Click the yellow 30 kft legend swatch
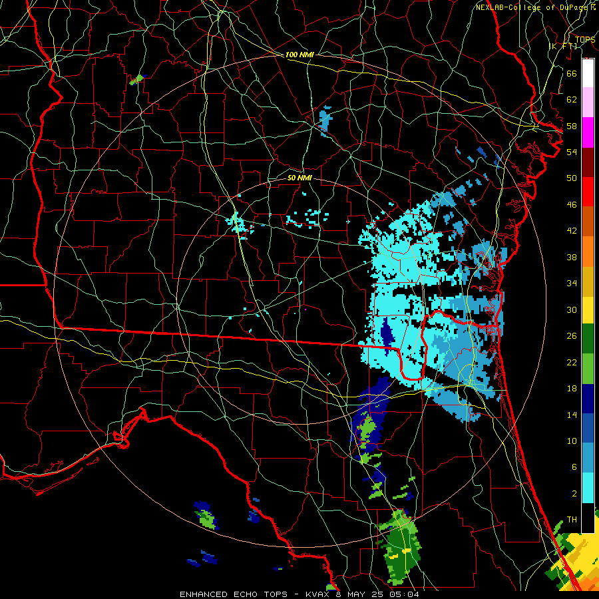This screenshot has width=599, height=599. coord(588,310)
